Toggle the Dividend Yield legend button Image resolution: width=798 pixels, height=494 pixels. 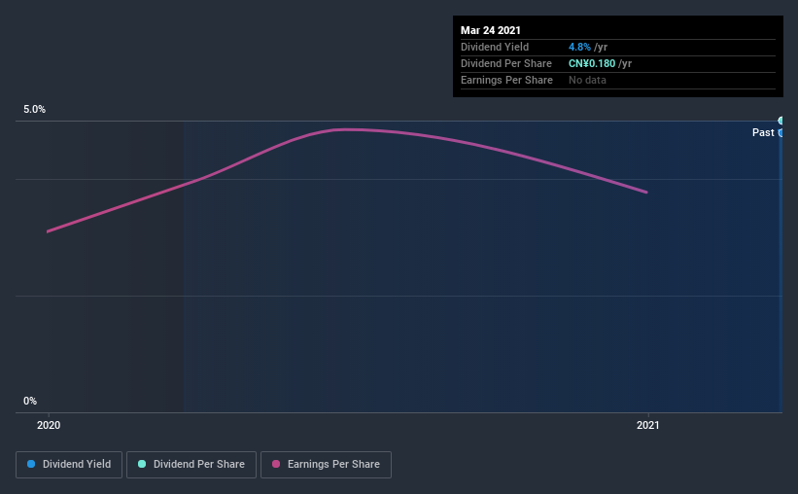[x=69, y=465]
